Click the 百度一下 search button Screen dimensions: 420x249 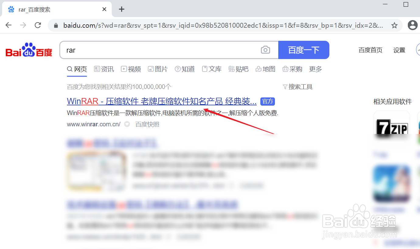304,50
